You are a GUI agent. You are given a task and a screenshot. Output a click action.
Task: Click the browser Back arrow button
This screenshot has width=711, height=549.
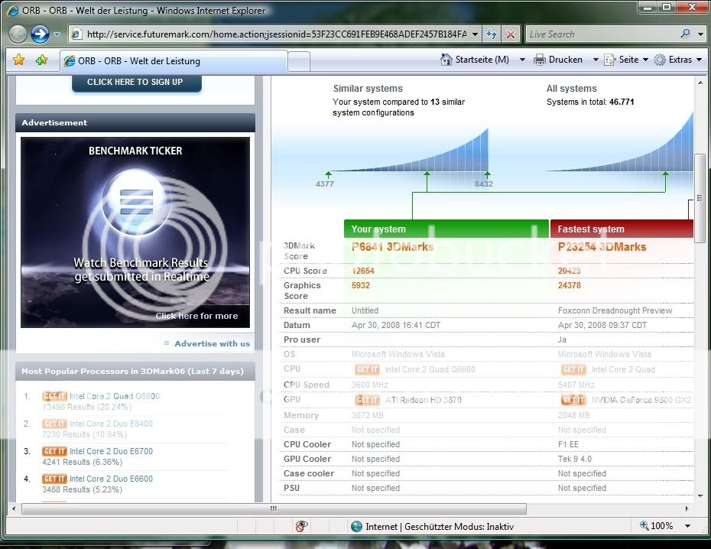(19, 34)
